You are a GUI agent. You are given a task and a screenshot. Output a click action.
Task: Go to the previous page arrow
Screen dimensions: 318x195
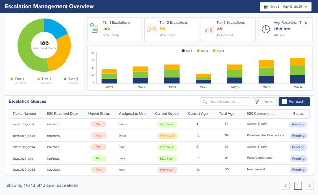tap(286, 186)
